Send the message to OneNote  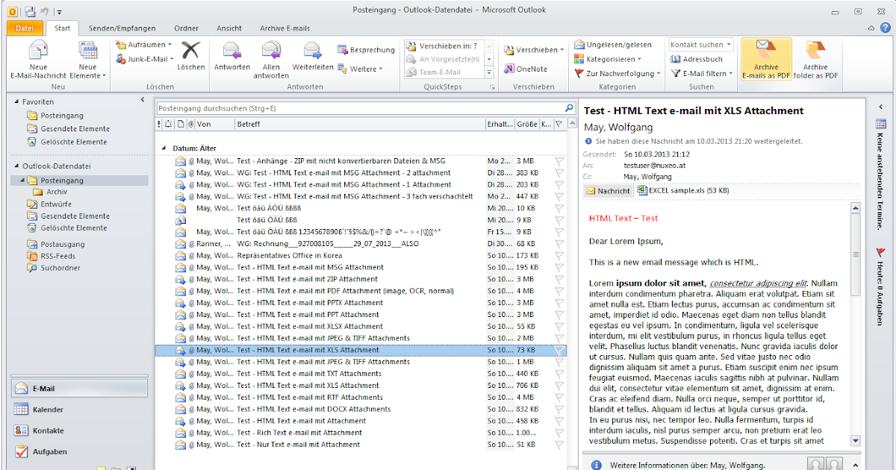coord(526,69)
